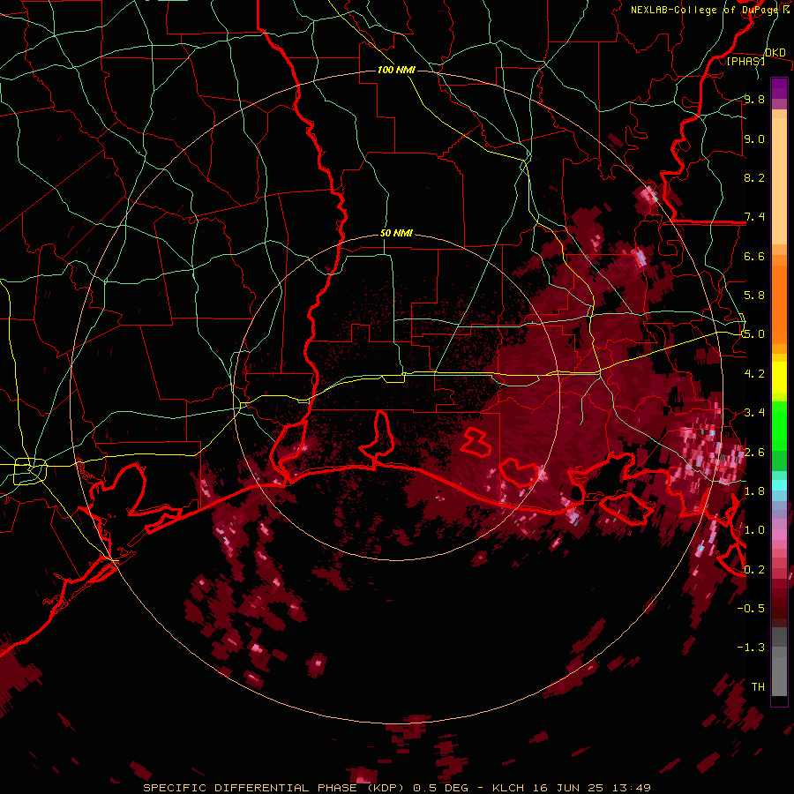Select the 5.0 scale value

point(754,334)
